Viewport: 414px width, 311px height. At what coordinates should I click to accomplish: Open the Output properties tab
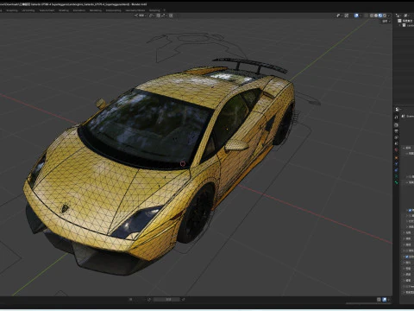point(396,131)
